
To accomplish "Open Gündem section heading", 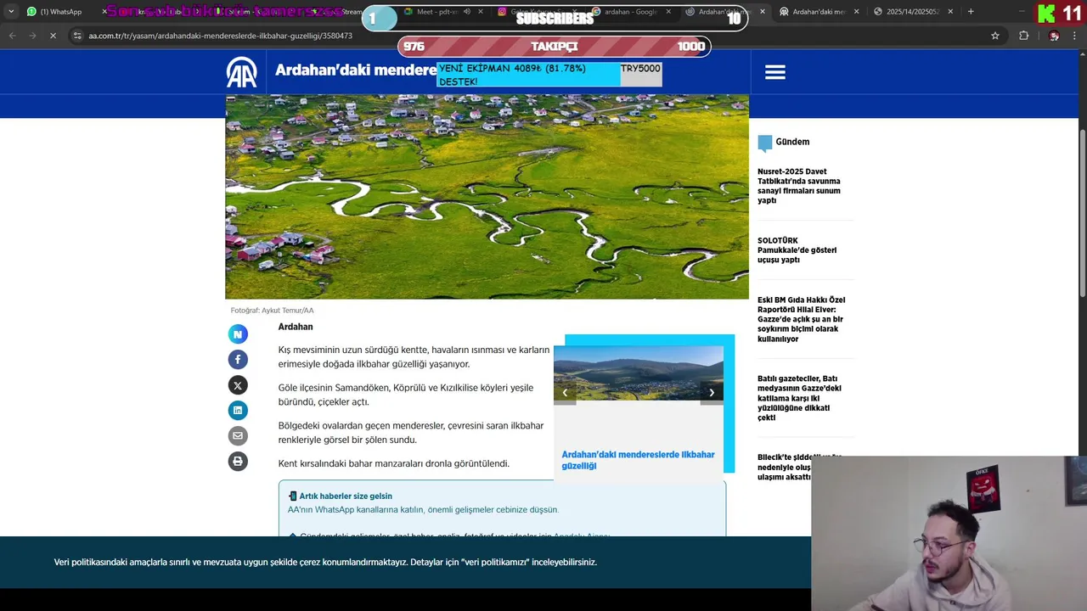I will coord(792,142).
